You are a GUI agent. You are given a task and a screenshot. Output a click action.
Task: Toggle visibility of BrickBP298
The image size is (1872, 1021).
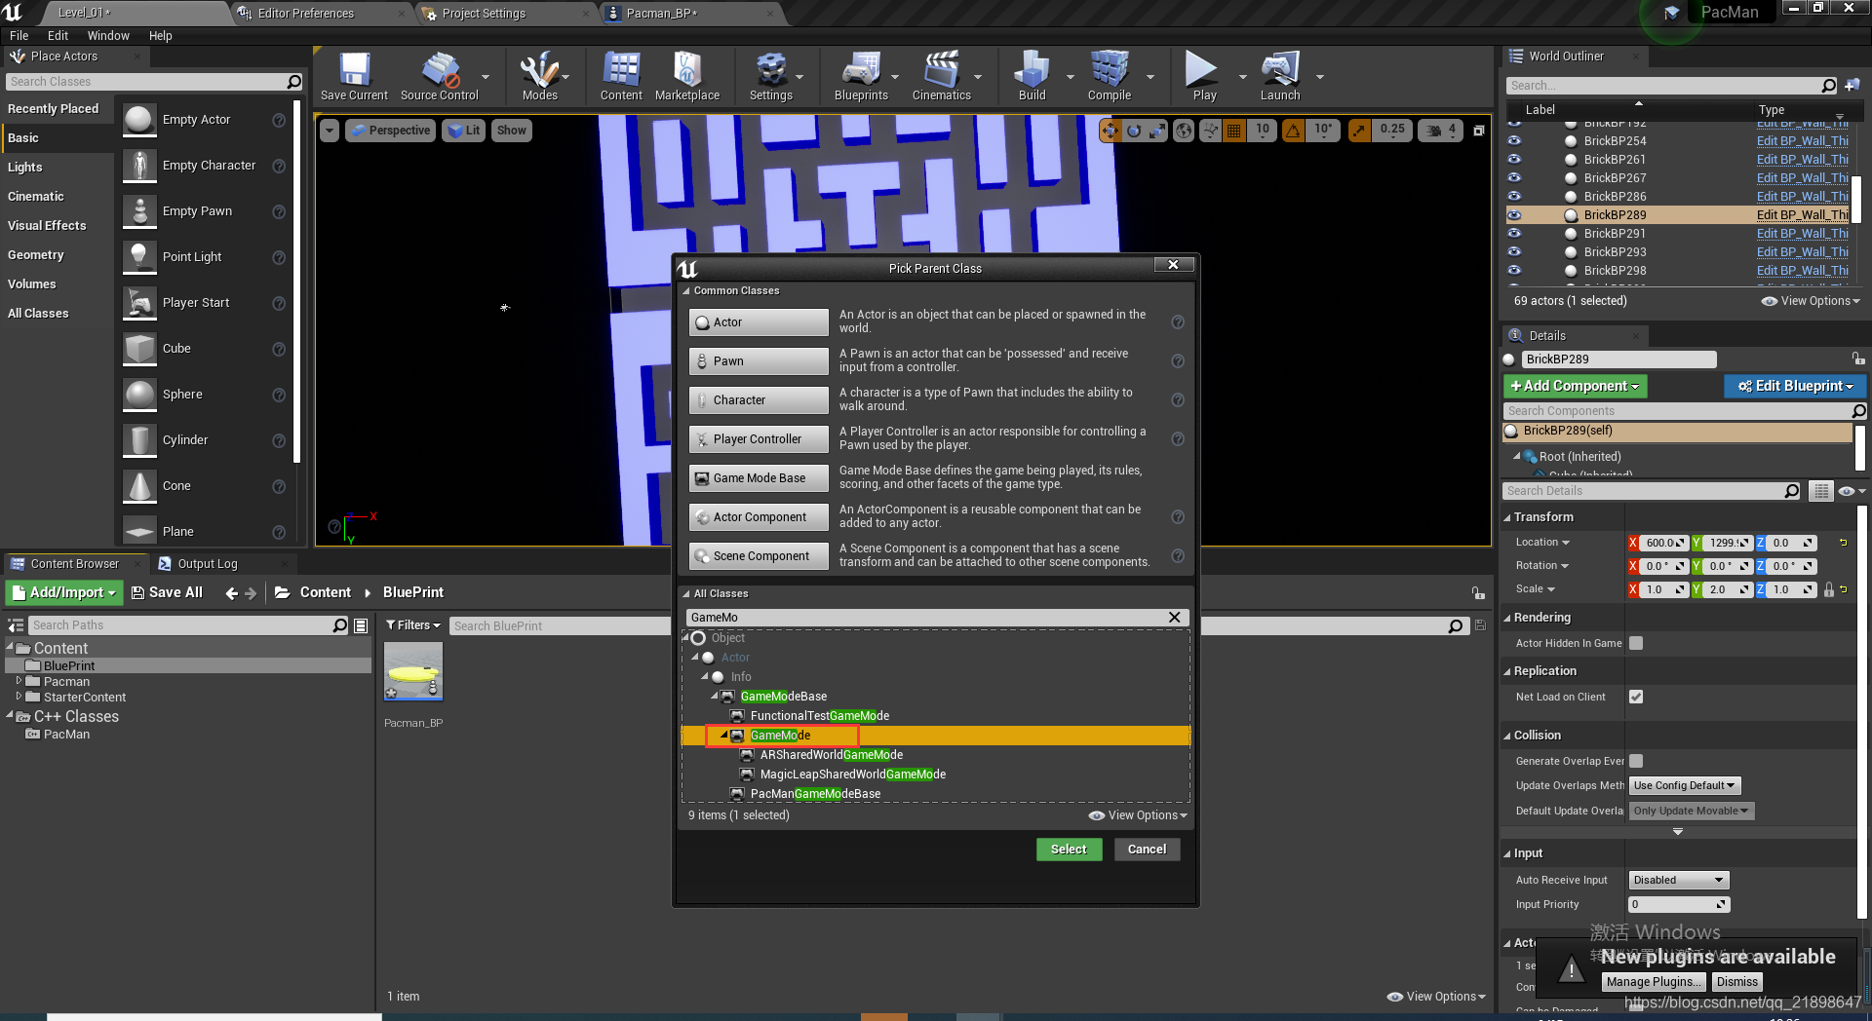click(x=1514, y=271)
